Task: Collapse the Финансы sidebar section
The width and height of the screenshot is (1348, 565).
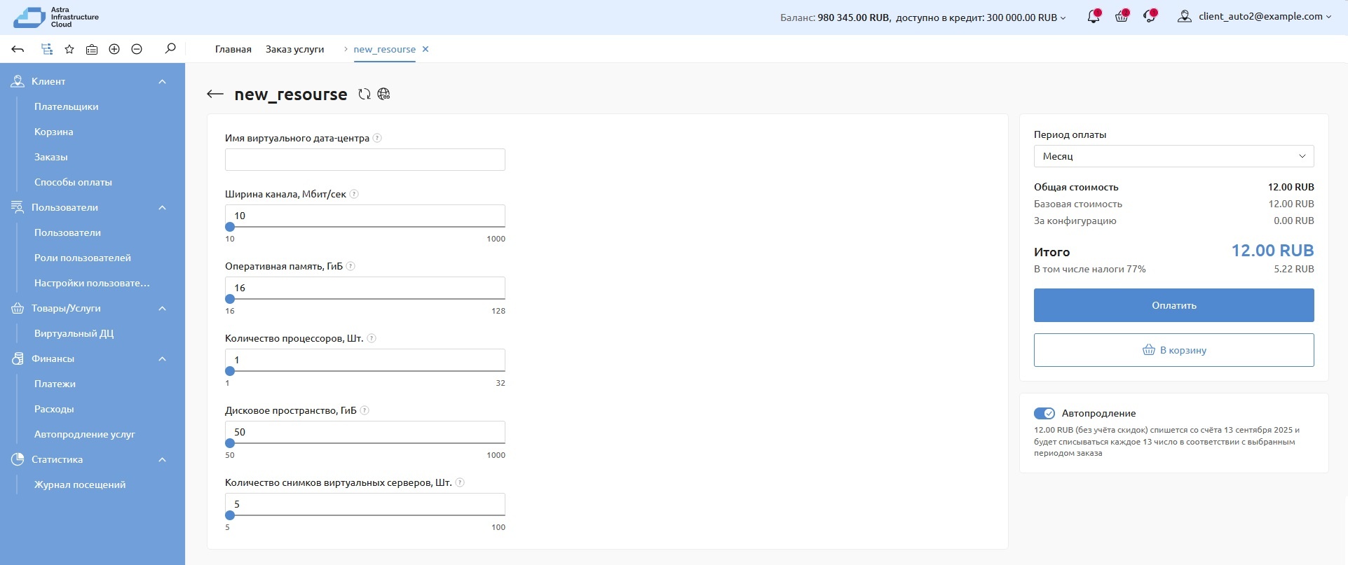Action: coord(162,359)
